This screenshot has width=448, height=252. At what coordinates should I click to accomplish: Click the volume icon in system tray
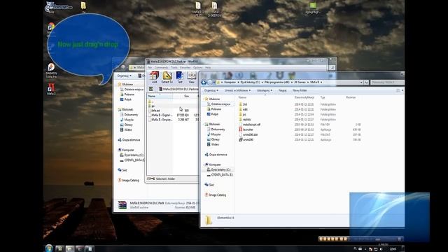click(x=381, y=249)
